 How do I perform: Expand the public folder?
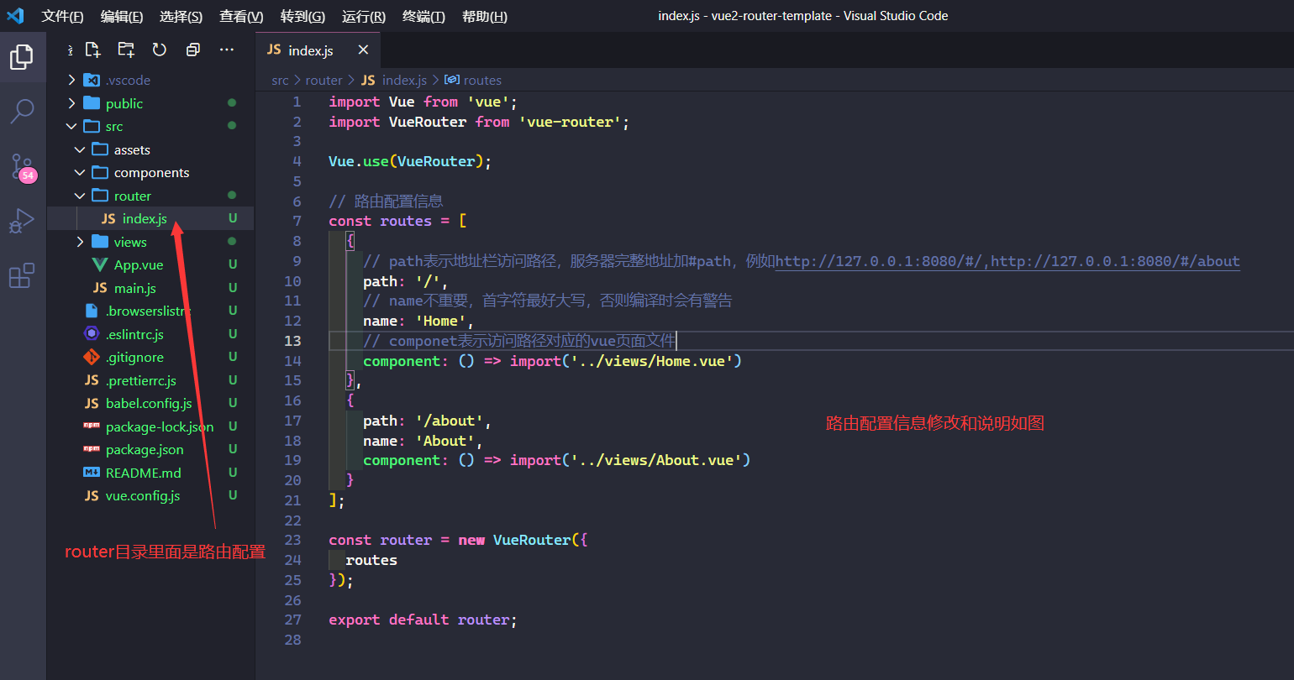pyautogui.click(x=124, y=103)
